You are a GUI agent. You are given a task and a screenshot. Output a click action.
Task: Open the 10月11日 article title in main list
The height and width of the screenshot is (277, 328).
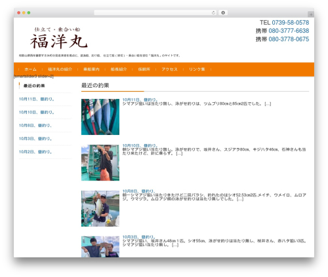(140, 100)
